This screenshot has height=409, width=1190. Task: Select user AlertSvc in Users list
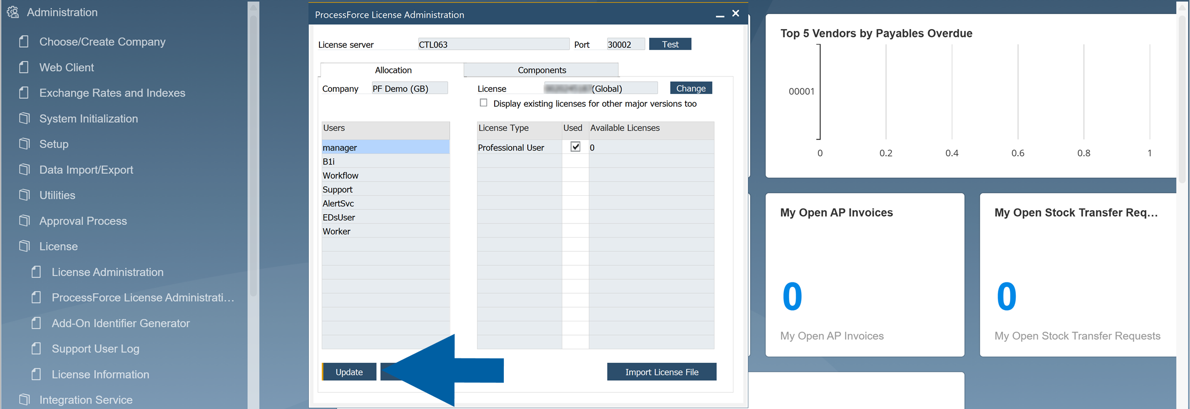[385, 203]
